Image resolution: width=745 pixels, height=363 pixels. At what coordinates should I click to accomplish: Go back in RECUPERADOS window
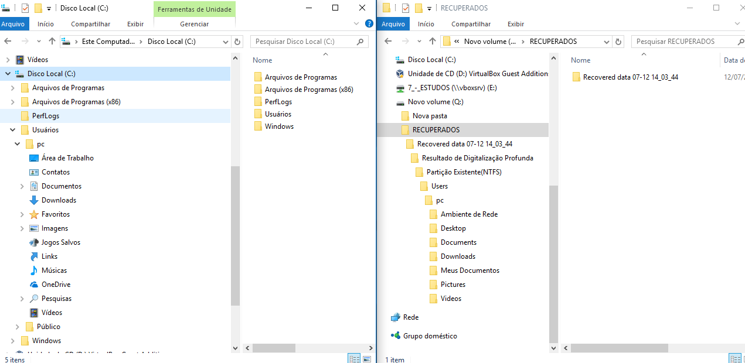pyautogui.click(x=387, y=42)
